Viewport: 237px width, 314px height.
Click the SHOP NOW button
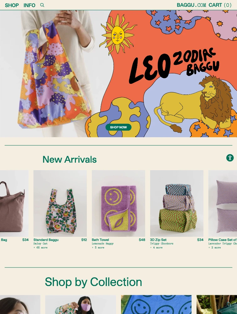tap(118, 127)
